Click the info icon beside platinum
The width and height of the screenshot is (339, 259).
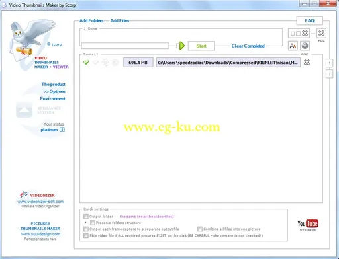coord(62,129)
